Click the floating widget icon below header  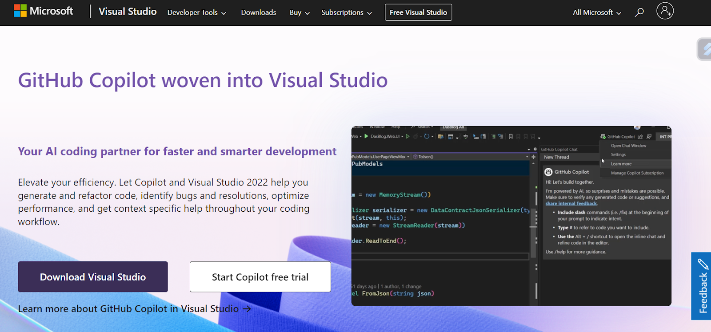coord(705,49)
